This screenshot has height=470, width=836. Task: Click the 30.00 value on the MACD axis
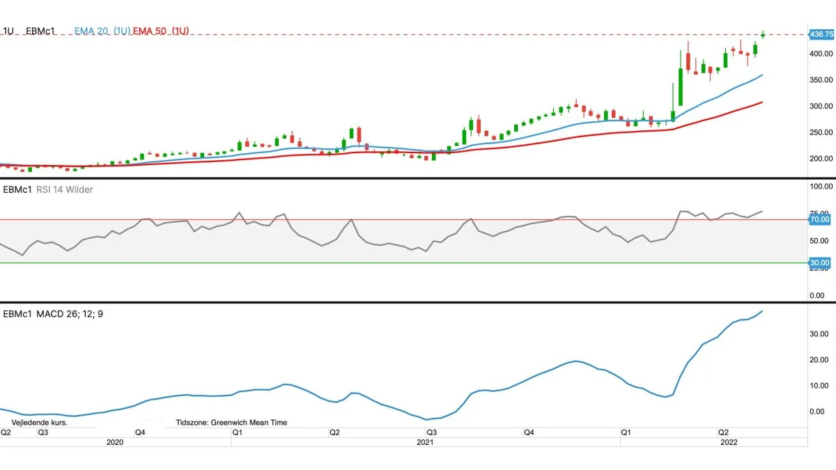click(821, 334)
